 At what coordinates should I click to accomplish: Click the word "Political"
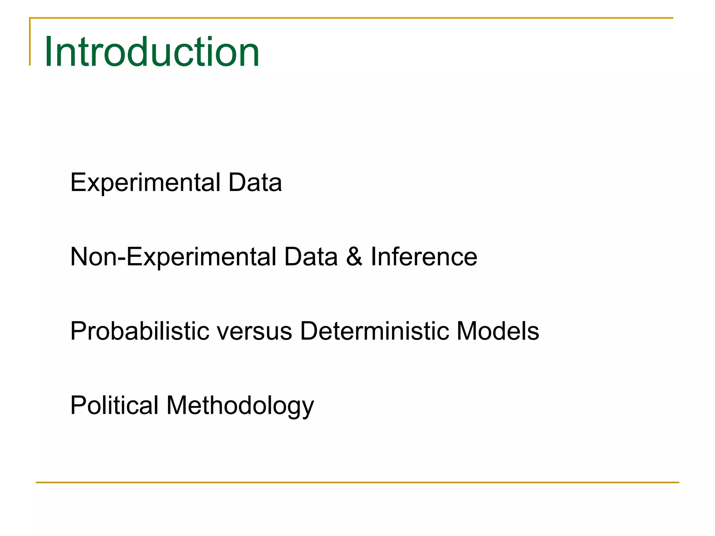point(115,405)
